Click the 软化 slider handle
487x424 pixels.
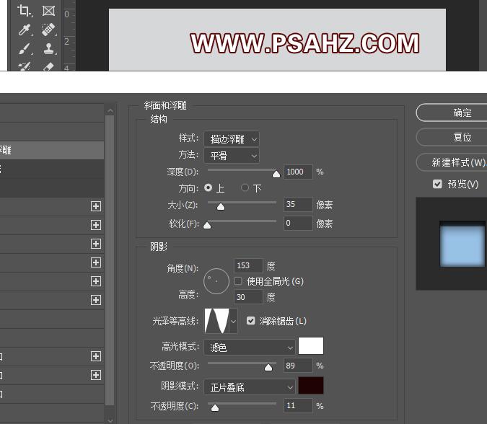207,226
